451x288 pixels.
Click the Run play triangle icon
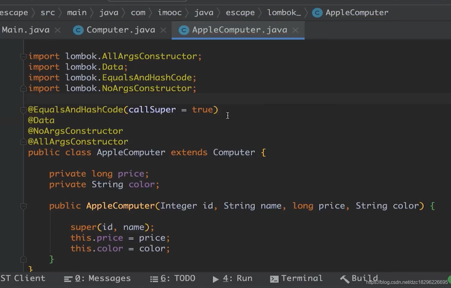coord(215,279)
